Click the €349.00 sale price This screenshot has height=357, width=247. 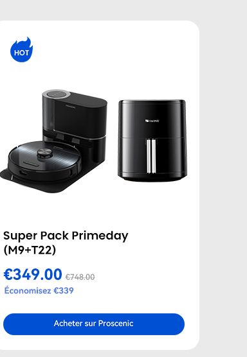[33, 274]
